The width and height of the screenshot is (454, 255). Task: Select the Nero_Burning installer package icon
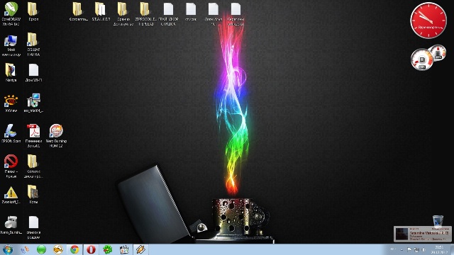11,225
